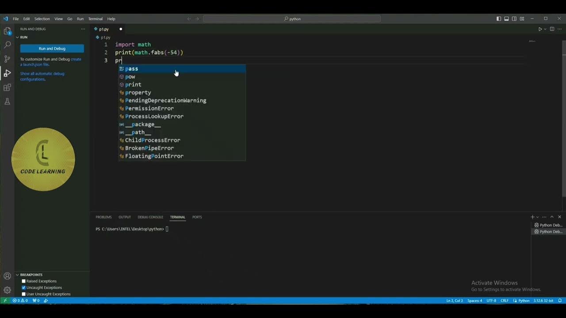Change line endings via CRLF
The height and width of the screenshot is (318, 566).
[x=505, y=300]
